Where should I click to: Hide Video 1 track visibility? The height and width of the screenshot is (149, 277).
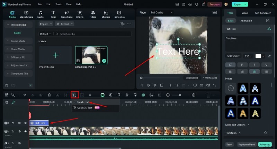click(x=25, y=131)
